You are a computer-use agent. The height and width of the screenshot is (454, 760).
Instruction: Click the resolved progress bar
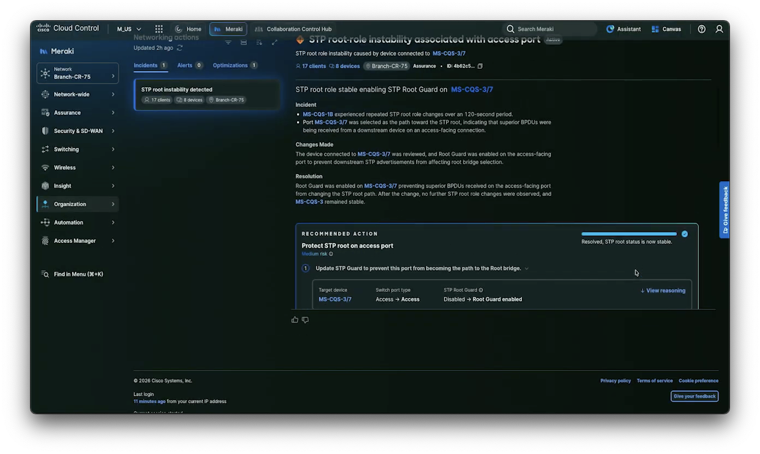629,234
